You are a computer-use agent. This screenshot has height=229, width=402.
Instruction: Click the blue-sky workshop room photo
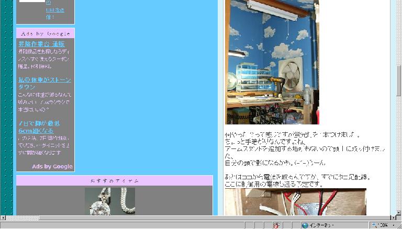click(272, 62)
